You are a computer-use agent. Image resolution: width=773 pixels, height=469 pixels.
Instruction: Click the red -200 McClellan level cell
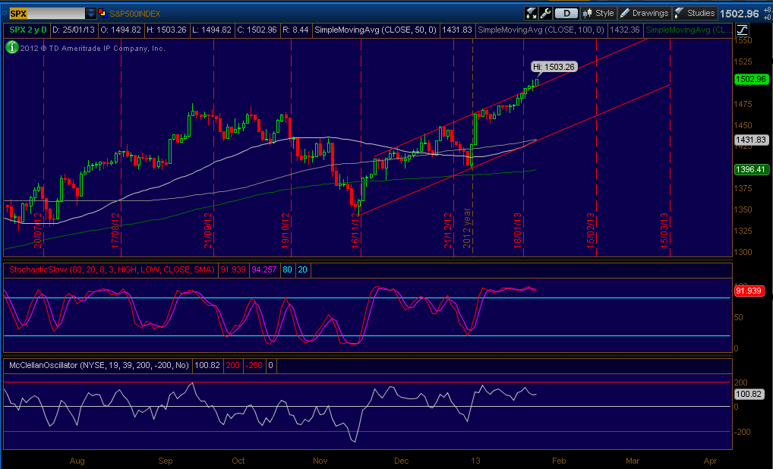pos(254,366)
